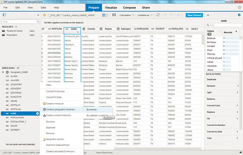243x155 pixels.
Task: Click the 123 type icon beside ALAND
Action: click(x=7, y=76)
